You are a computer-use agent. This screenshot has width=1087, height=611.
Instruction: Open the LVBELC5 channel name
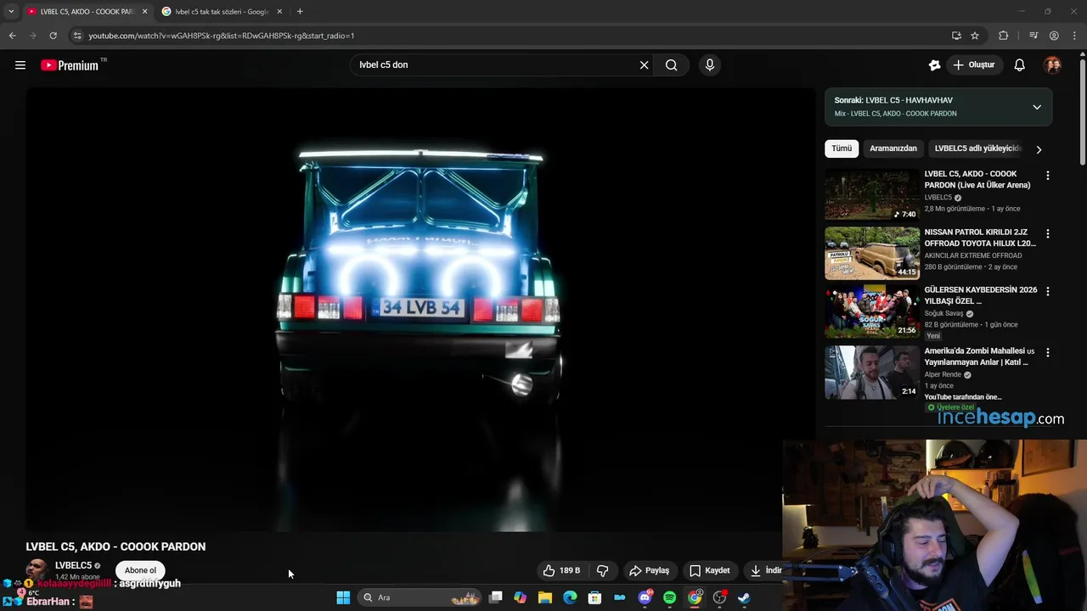click(x=73, y=565)
